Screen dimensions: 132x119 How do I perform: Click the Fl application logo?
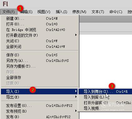pos(5,4)
